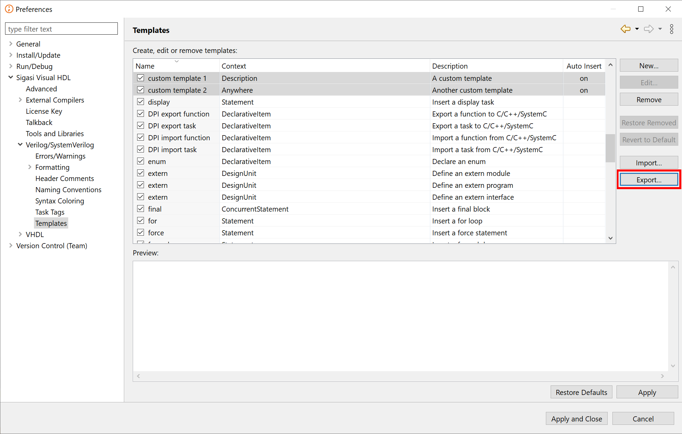Click the templates list scroll-up arrow
Screen dimensions: 682x434
pos(610,65)
